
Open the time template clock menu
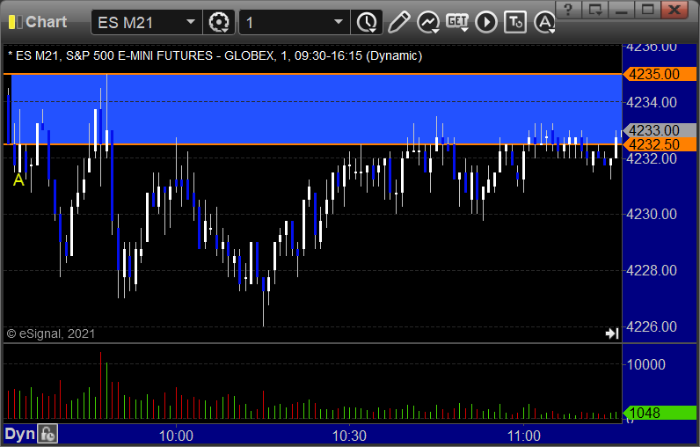click(367, 22)
